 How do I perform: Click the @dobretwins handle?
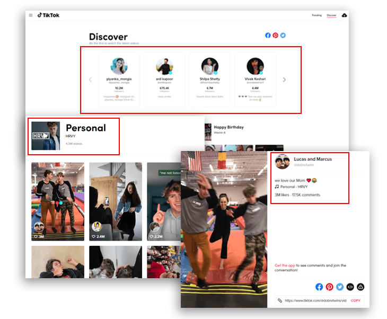(x=304, y=165)
